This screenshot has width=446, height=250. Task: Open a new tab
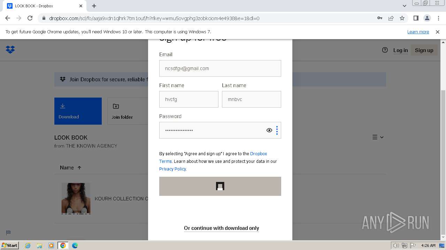[x=94, y=6]
